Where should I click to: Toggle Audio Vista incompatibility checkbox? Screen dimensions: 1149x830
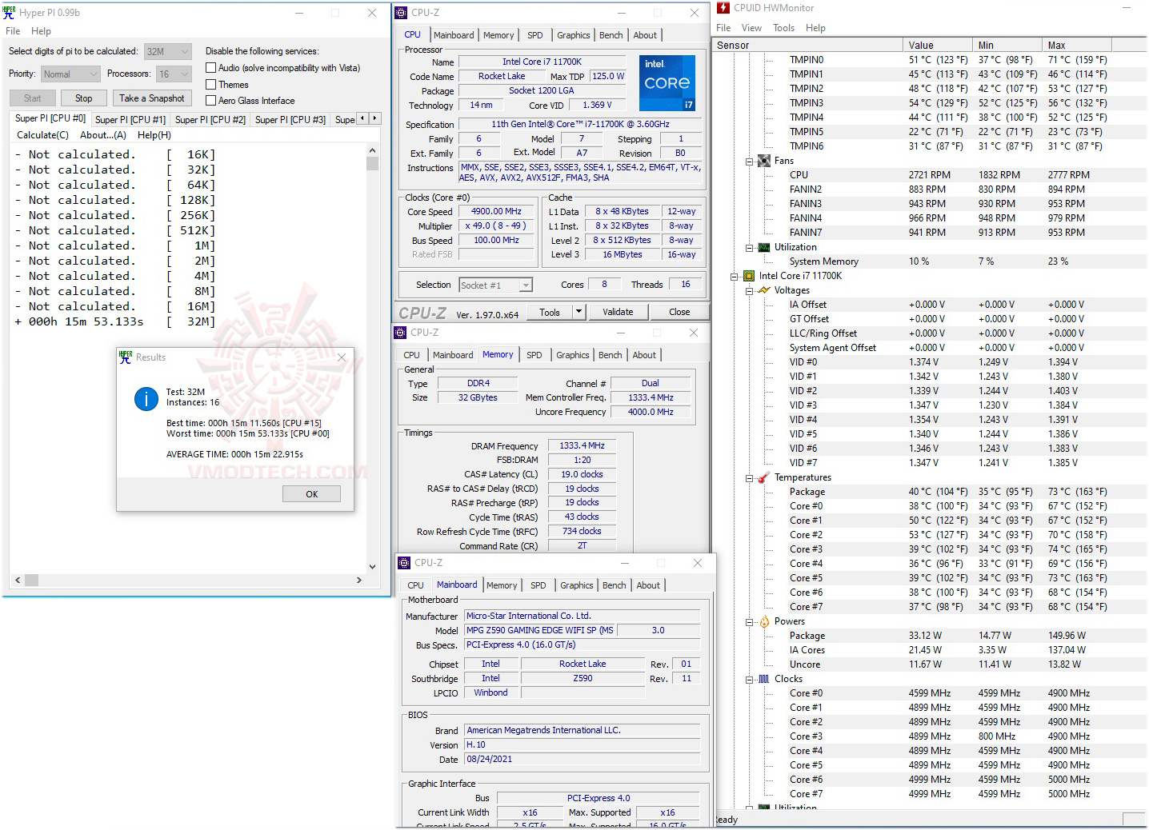point(211,68)
